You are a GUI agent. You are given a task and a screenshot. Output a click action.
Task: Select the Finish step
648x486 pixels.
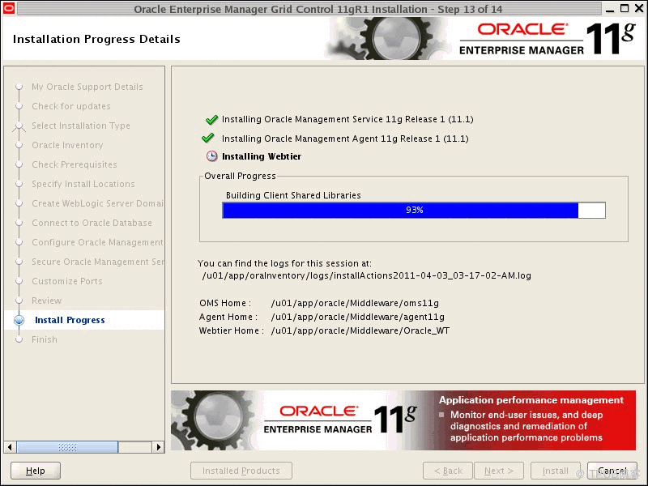pos(45,339)
